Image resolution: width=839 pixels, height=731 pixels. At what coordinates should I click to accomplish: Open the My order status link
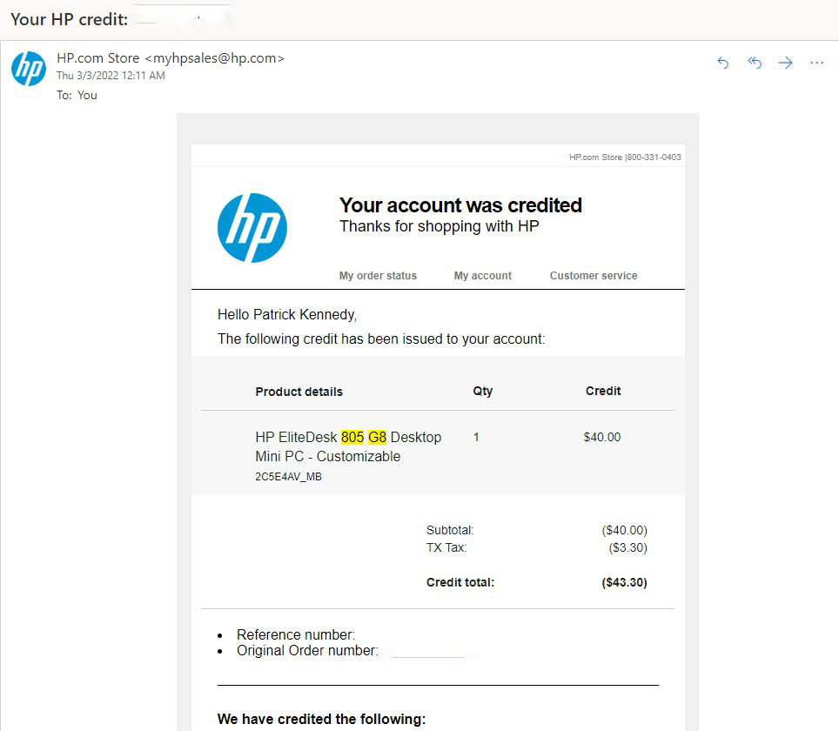(x=378, y=276)
